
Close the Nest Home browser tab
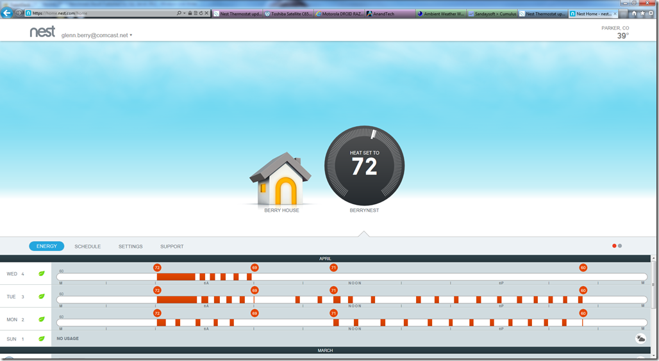tap(615, 14)
